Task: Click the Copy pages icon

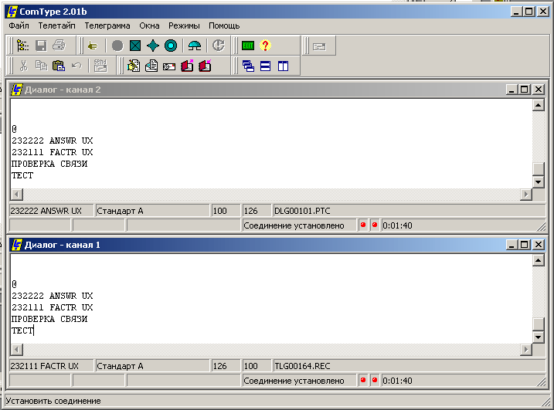Action: (x=41, y=66)
